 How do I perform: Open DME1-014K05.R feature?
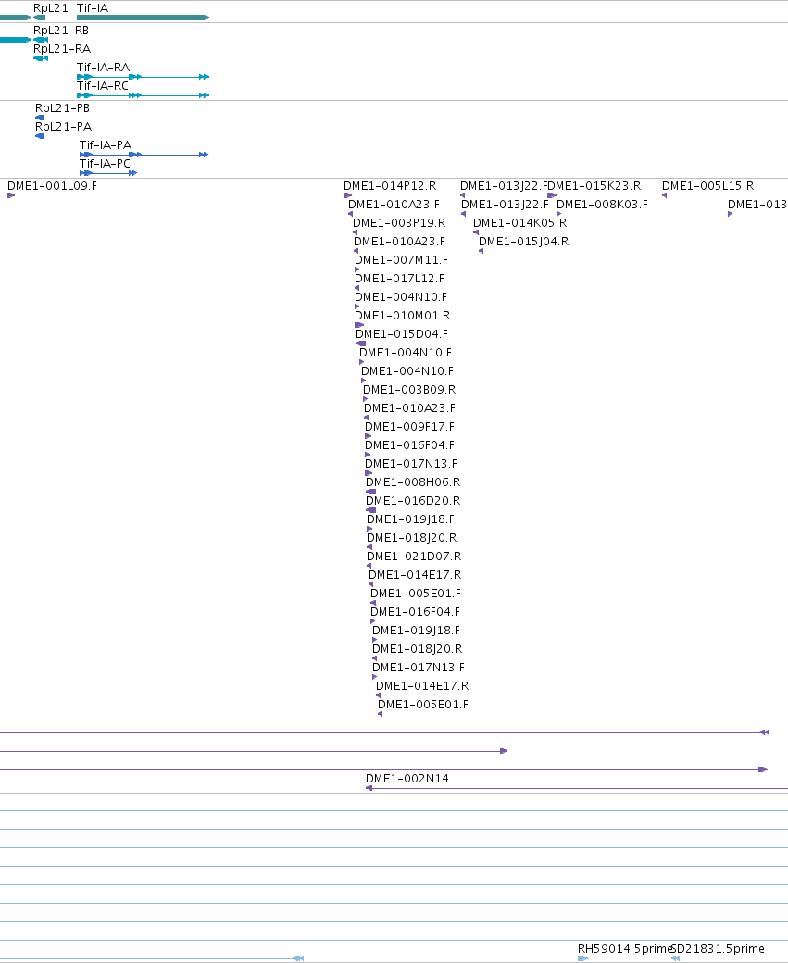519,223
